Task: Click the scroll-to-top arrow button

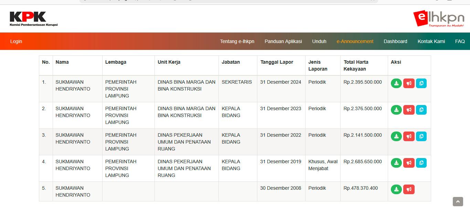Action: tap(458, 201)
